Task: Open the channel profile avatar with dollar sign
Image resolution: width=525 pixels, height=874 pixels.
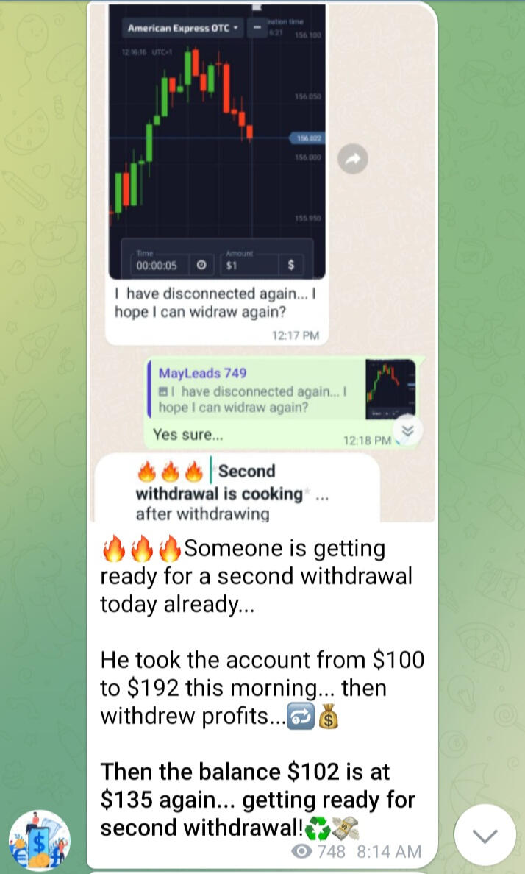Action: [40, 840]
